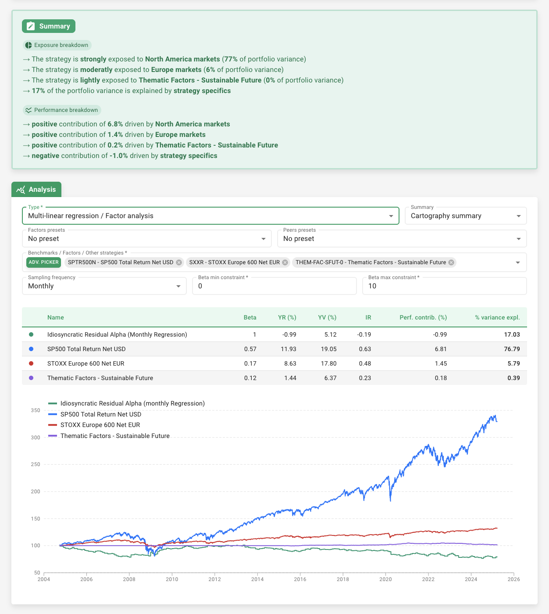Viewport: 549px width, 614px height.
Task: Click the Beta min constraint field
Action: point(274,286)
